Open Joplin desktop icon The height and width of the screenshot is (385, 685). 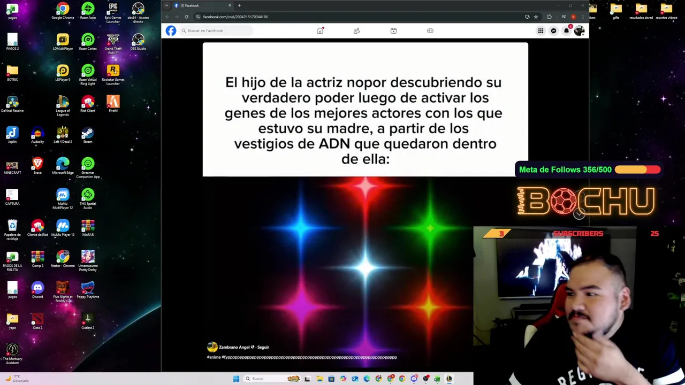point(12,135)
